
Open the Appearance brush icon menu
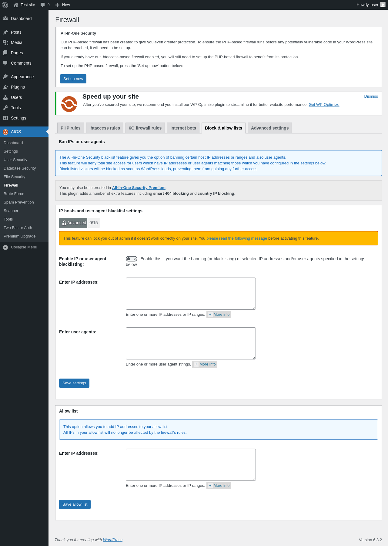click(5, 77)
